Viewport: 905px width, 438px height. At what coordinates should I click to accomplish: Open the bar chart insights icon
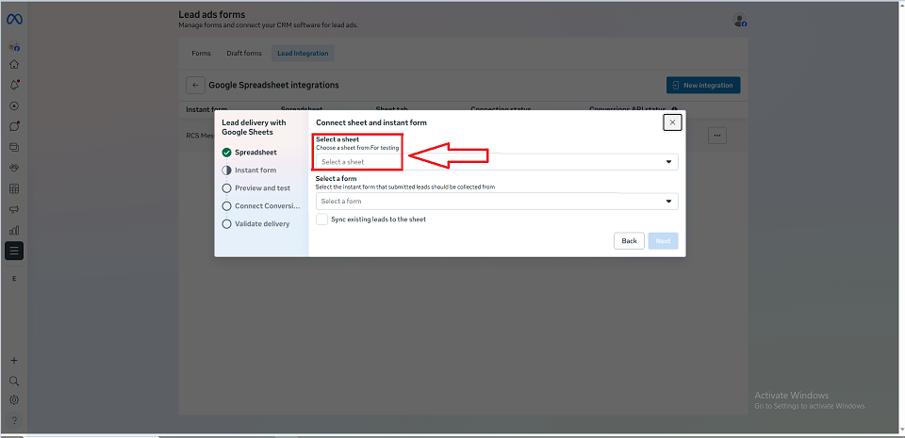coord(14,230)
